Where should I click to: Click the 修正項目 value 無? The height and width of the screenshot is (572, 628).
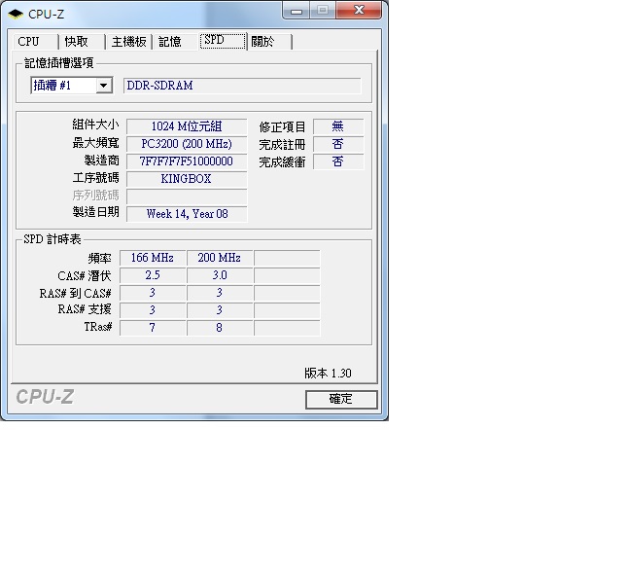click(338, 126)
